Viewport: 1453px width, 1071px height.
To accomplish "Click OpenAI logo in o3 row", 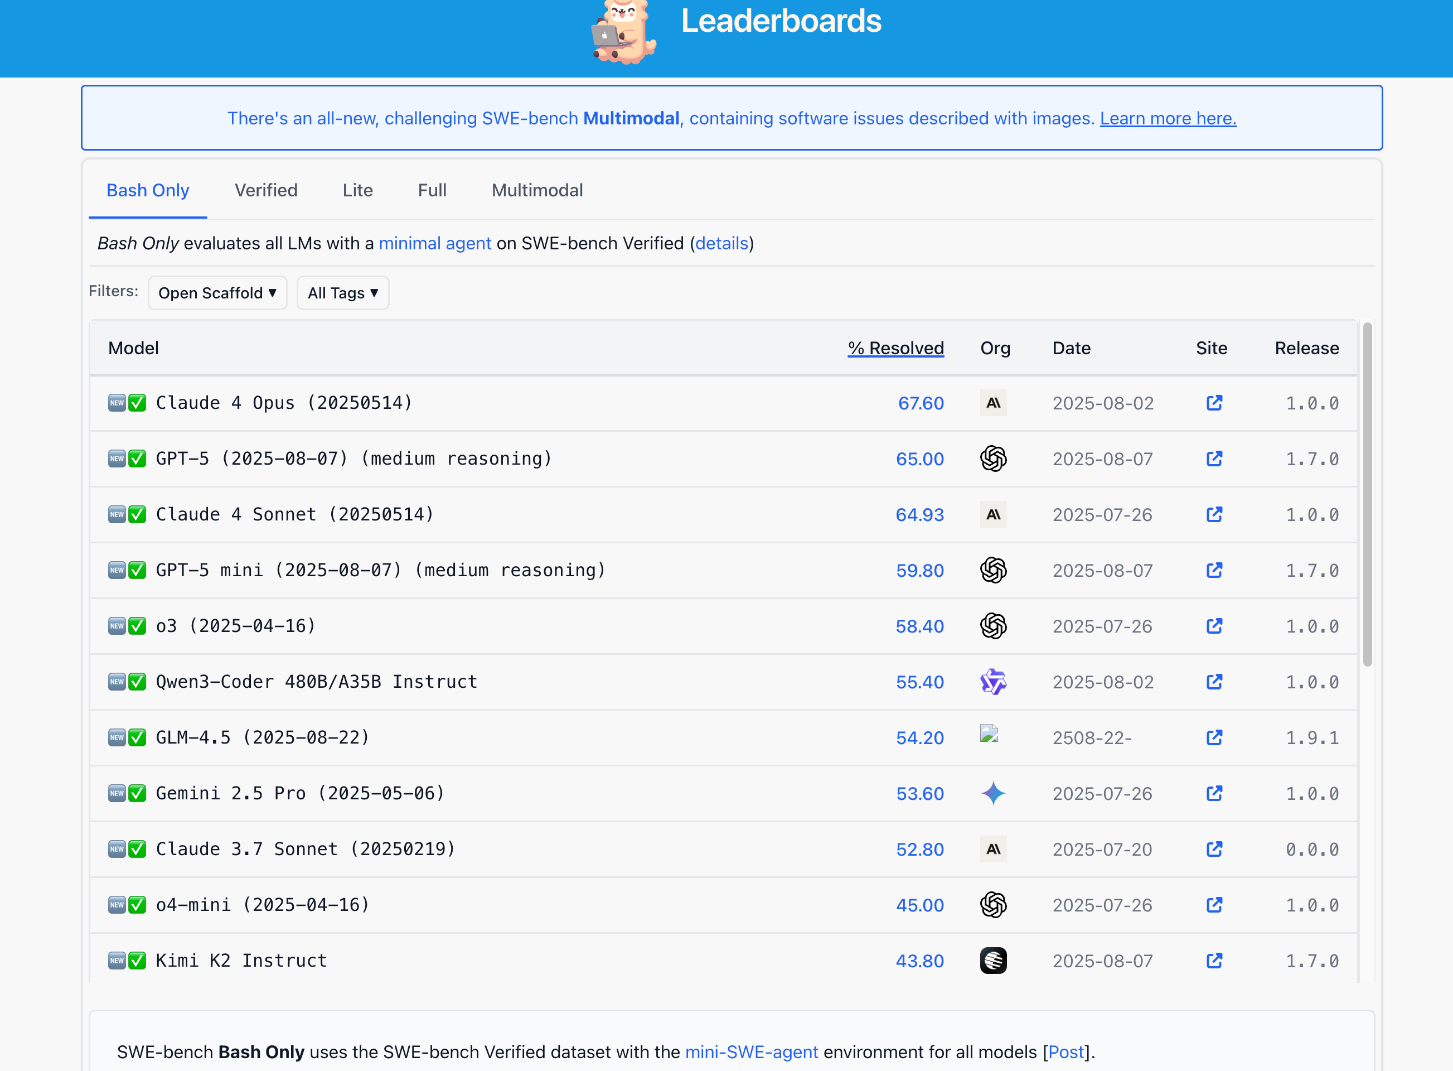I will point(993,626).
